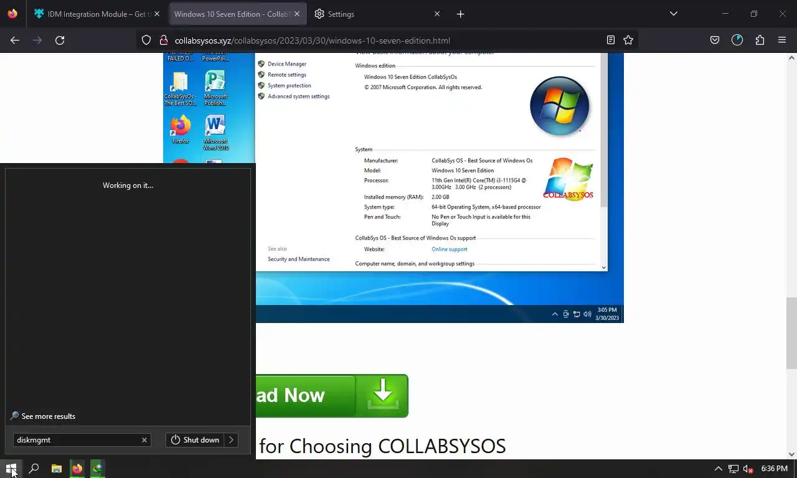
Task: Click the page scrollbar down arrow
Action: click(x=791, y=454)
